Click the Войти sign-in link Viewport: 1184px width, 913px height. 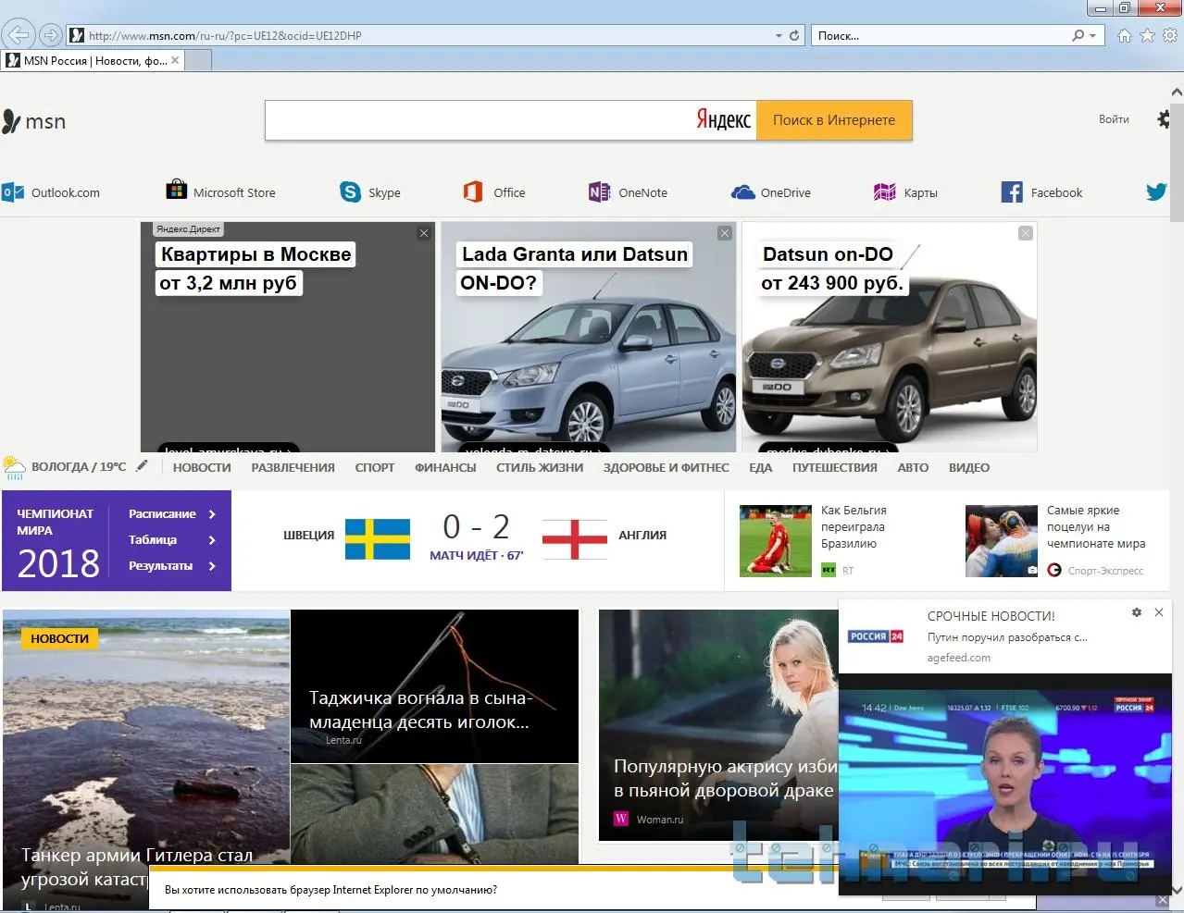1114,119
